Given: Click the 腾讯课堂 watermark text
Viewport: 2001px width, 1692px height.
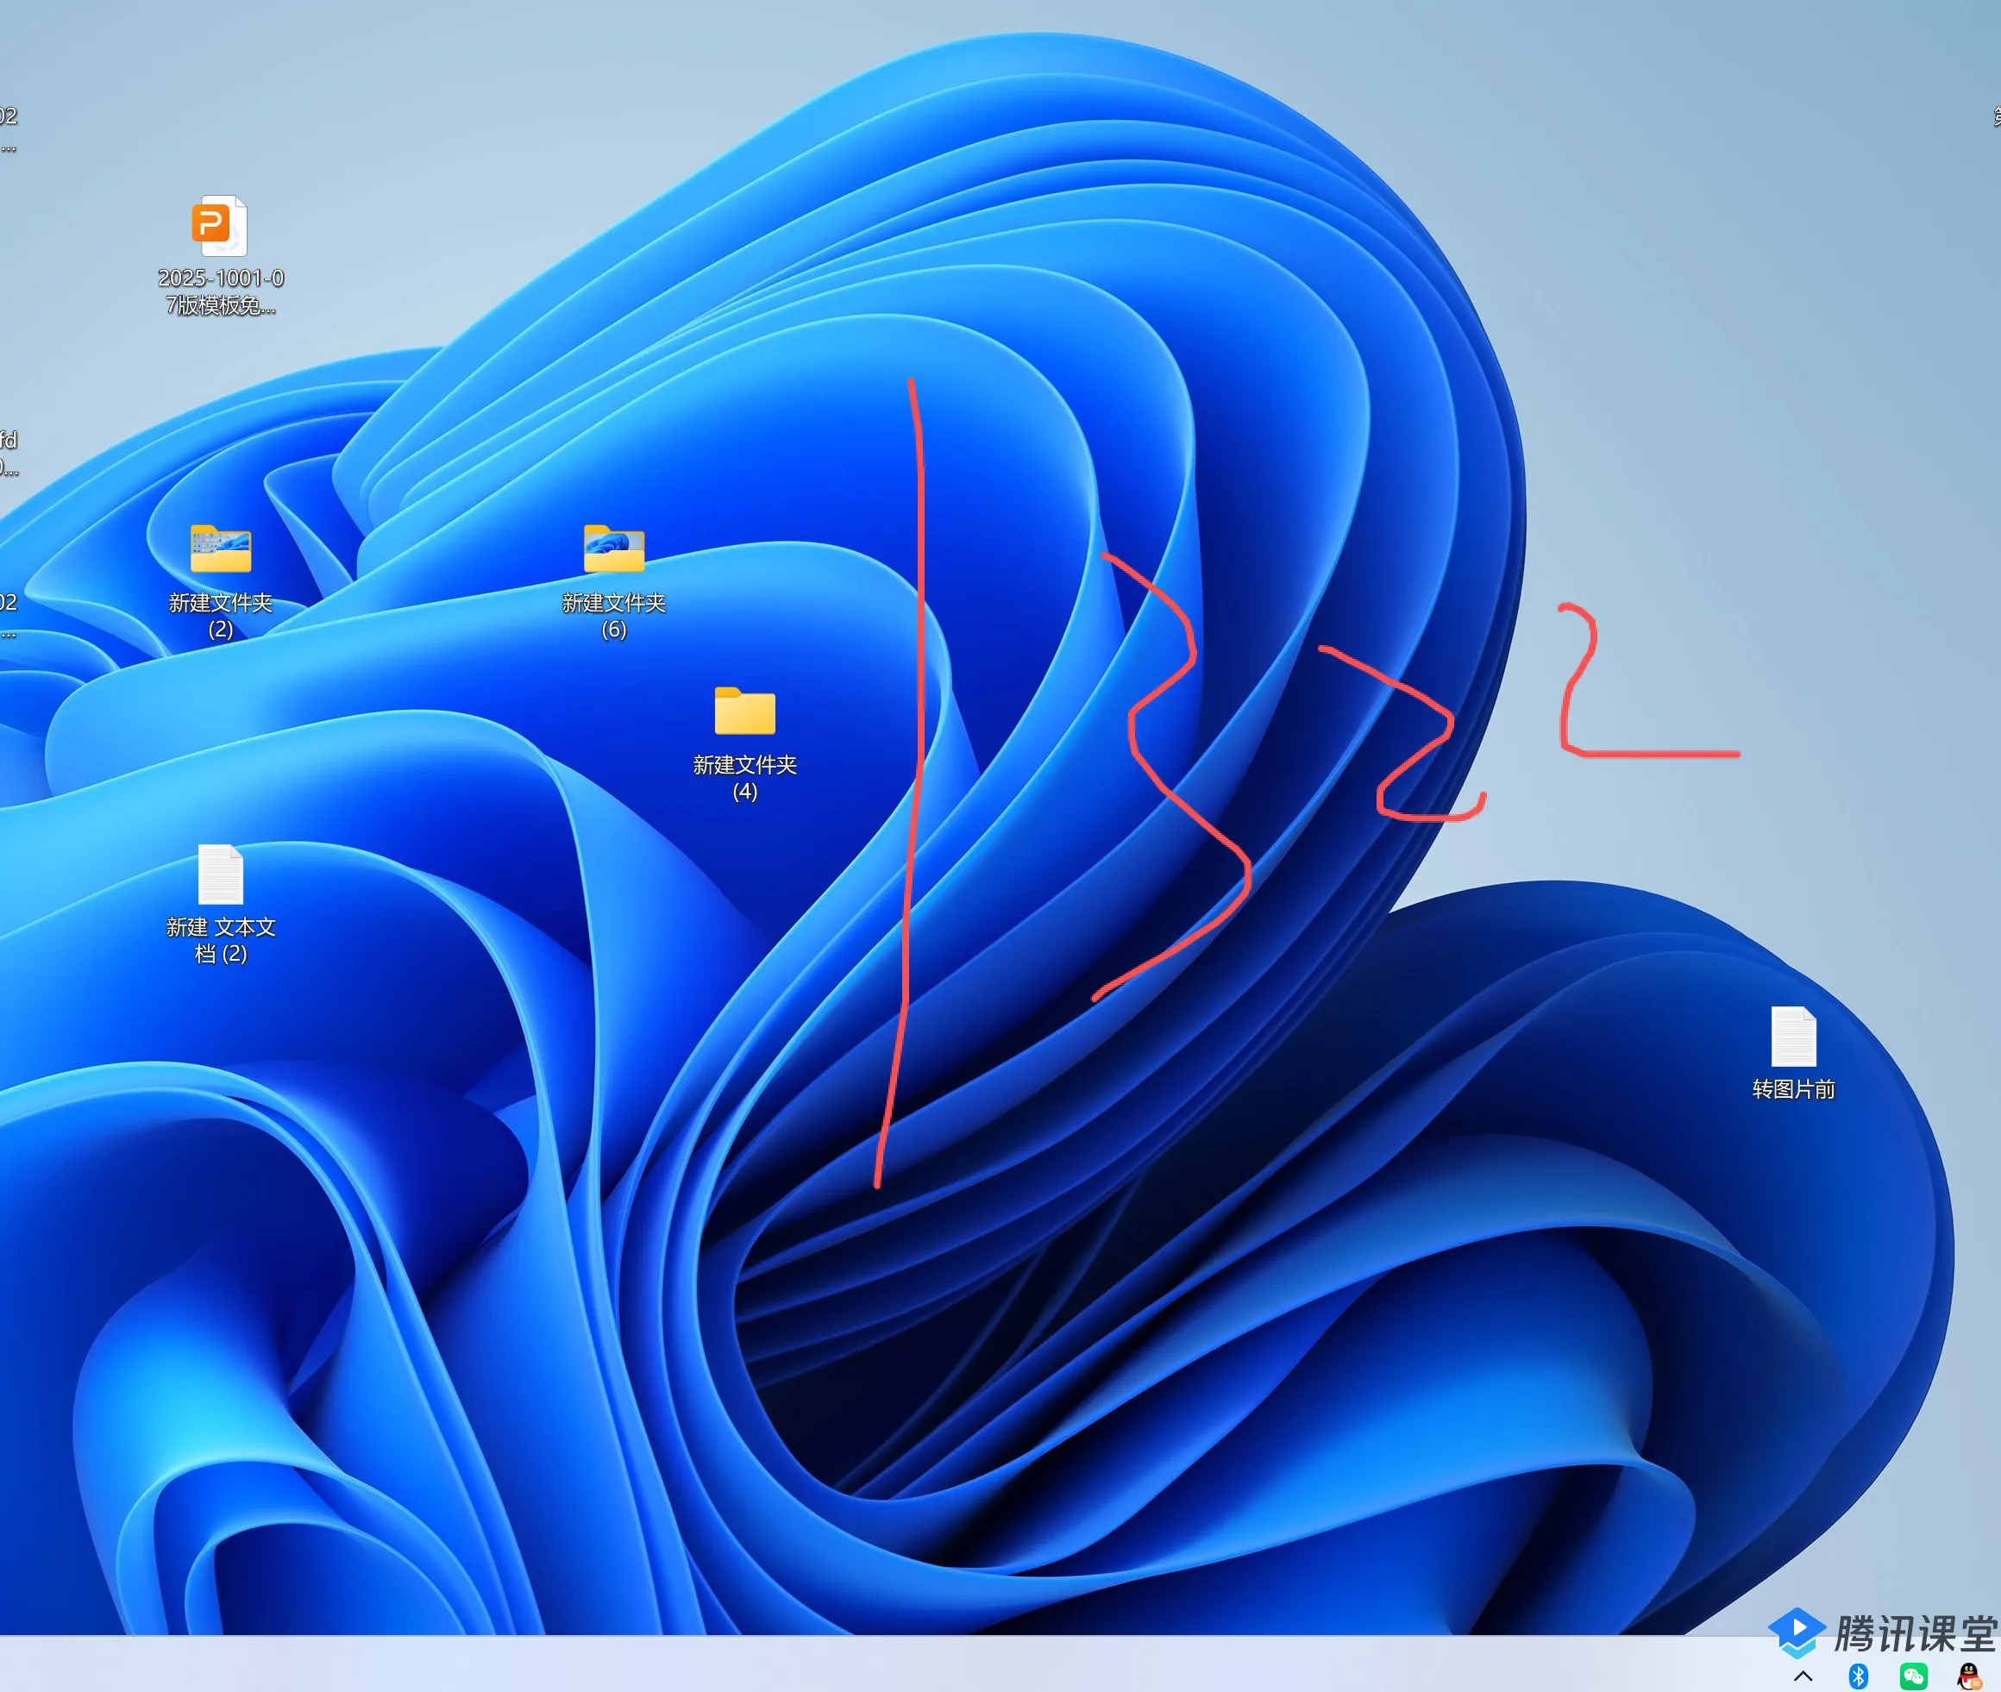Looking at the screenshot, I should [1914, 1633].
